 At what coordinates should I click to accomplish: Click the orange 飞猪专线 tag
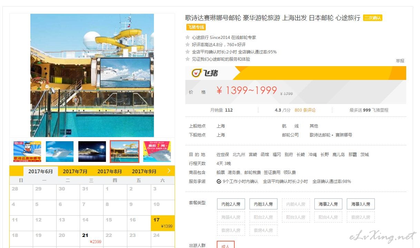(x=196, y=27)
